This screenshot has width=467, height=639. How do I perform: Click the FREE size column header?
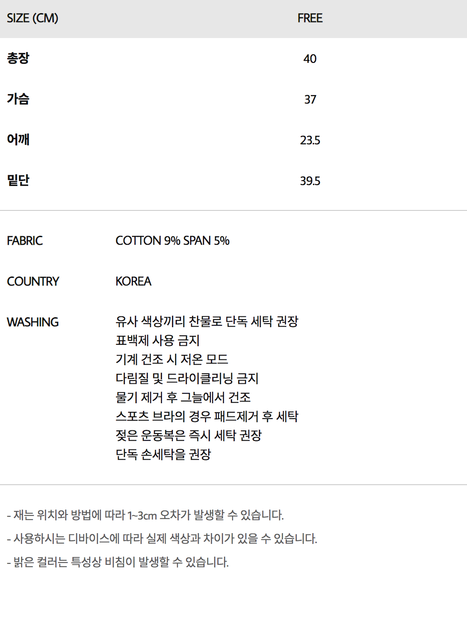(310, 19)
